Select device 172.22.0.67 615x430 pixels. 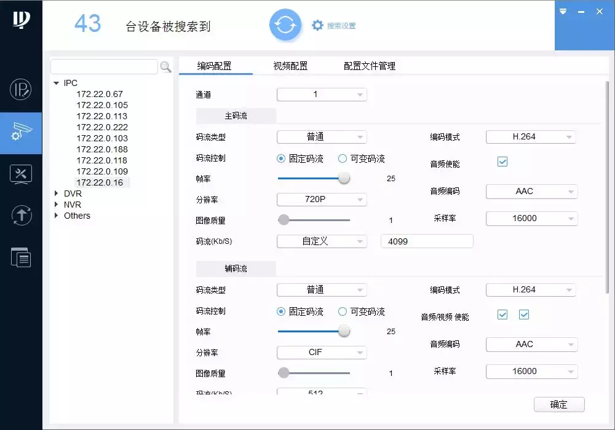click(x=100, y=94)
